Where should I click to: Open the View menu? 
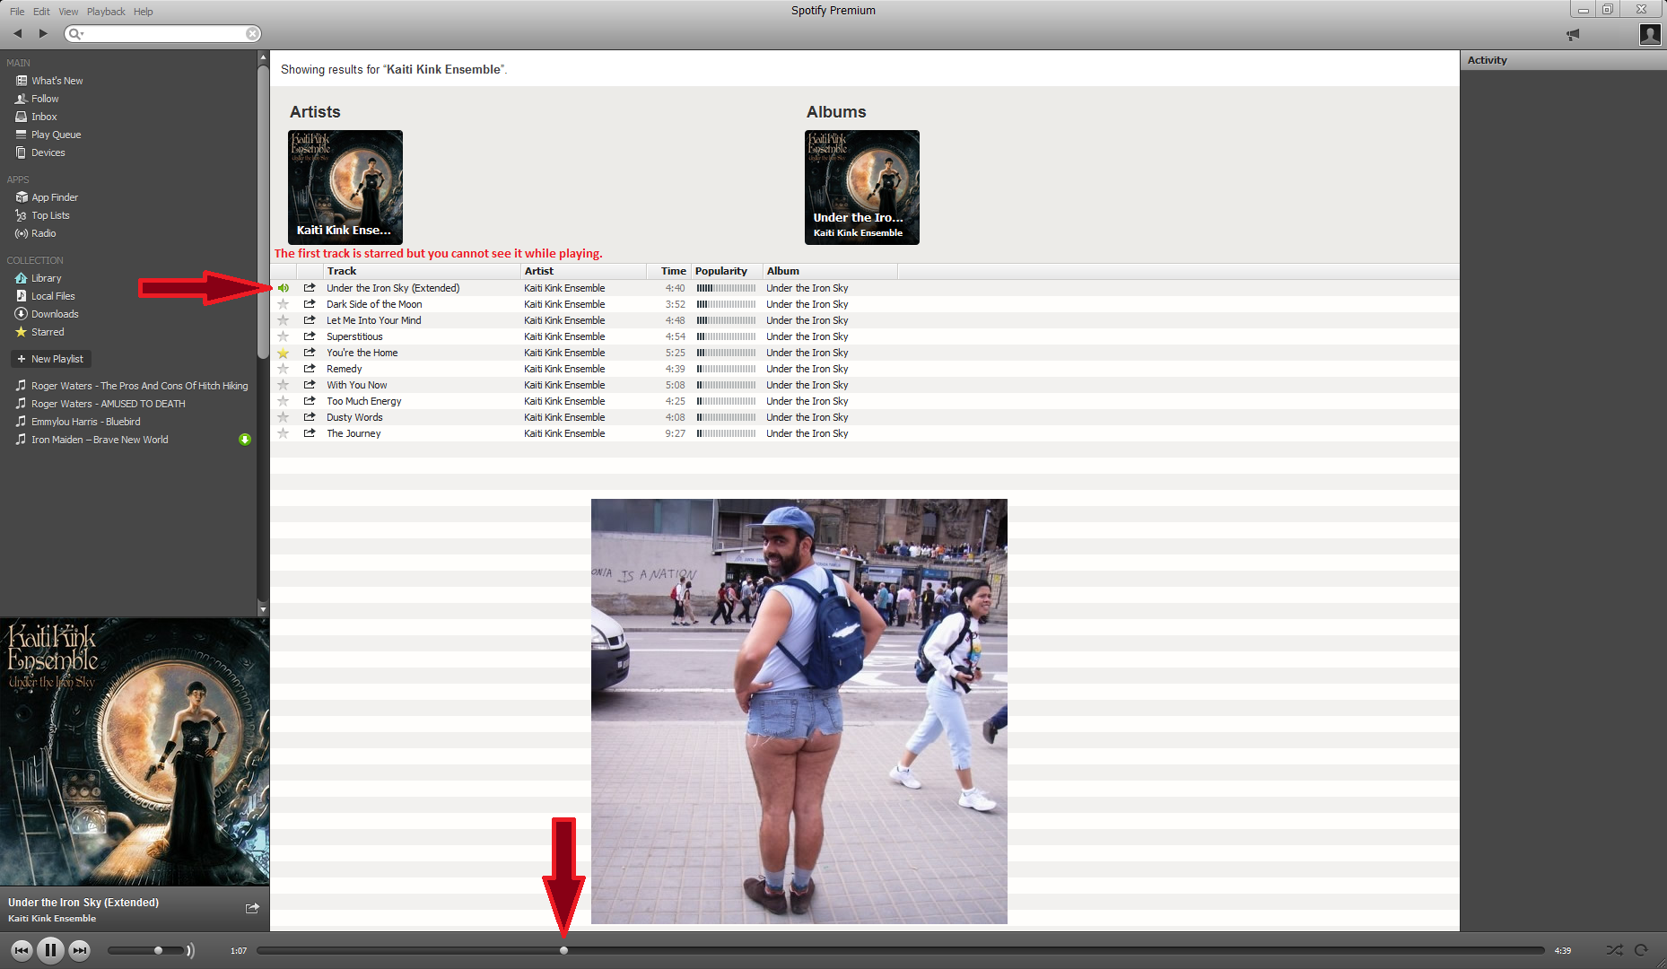coord(68,12)
